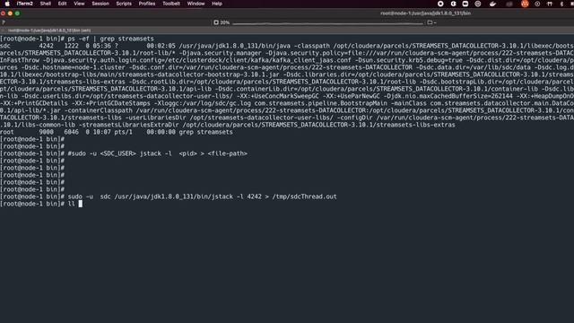Click the orange paw icon in menu bar
This screenshot has width=574, height=323.
525,4
